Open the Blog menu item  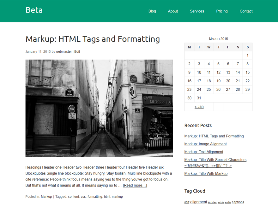pos(152,11)
